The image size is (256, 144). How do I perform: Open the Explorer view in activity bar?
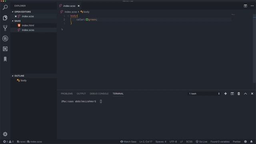(5, 18)
